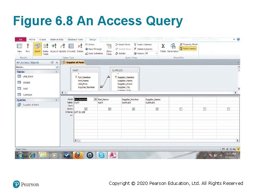
Task: Choose the Select query type
Action: [x=37, y=48]
